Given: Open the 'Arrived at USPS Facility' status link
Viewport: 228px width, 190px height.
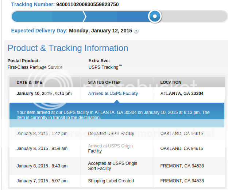Looking at the screenshot, I should tap(113, 94).
